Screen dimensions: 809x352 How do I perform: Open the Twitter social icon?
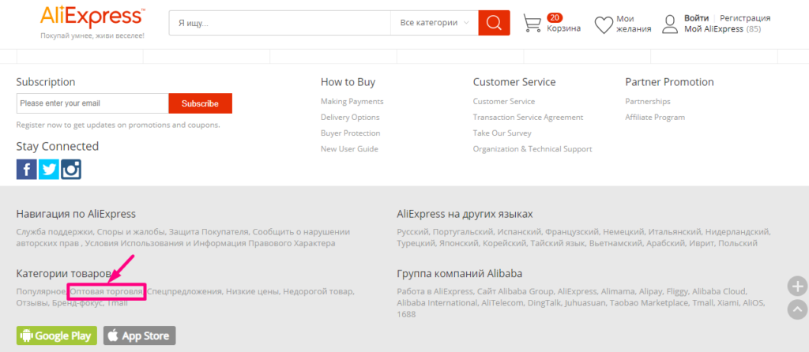point(48,169)
